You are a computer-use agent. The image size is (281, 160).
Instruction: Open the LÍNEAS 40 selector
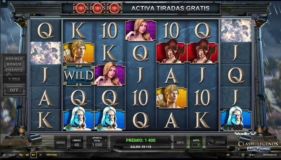[x=77, y=142]
